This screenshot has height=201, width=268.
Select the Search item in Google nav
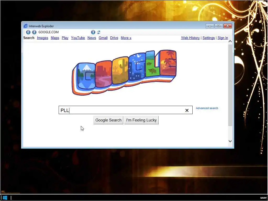[29, 38]
